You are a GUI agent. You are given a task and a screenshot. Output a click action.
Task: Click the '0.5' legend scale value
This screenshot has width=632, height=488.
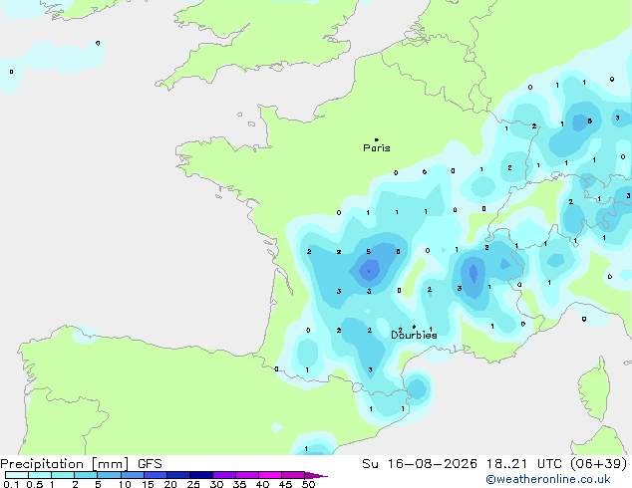tap(34, 484)
